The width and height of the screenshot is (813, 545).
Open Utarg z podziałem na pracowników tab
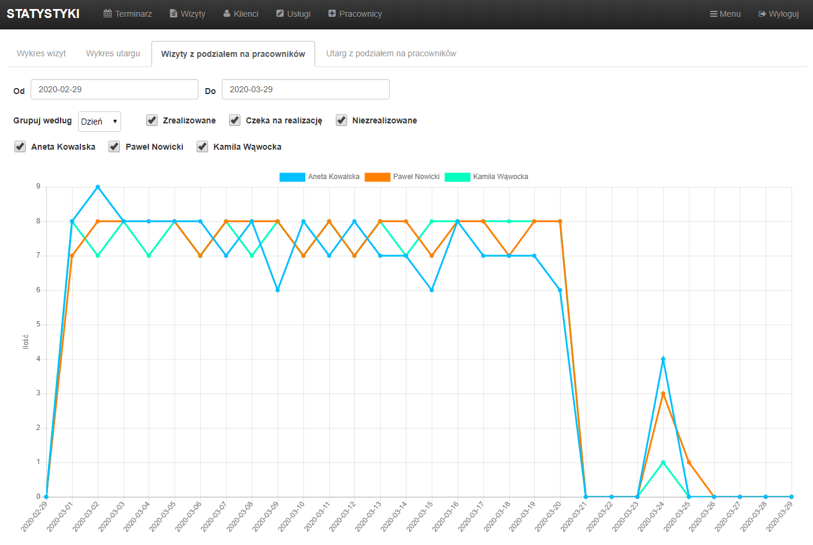[x=391, y=53]
